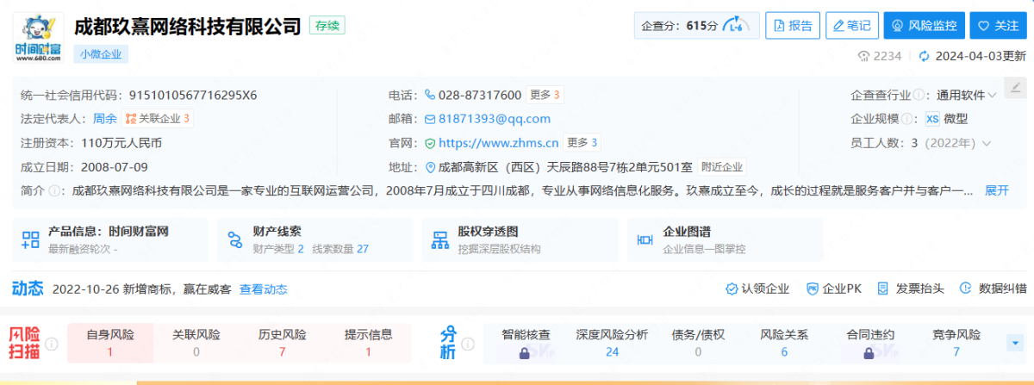Open 深度风险分析 24 items
The height and width of the screenshot is (385, 1034).
pyautogui.click(x=612, y=343)
